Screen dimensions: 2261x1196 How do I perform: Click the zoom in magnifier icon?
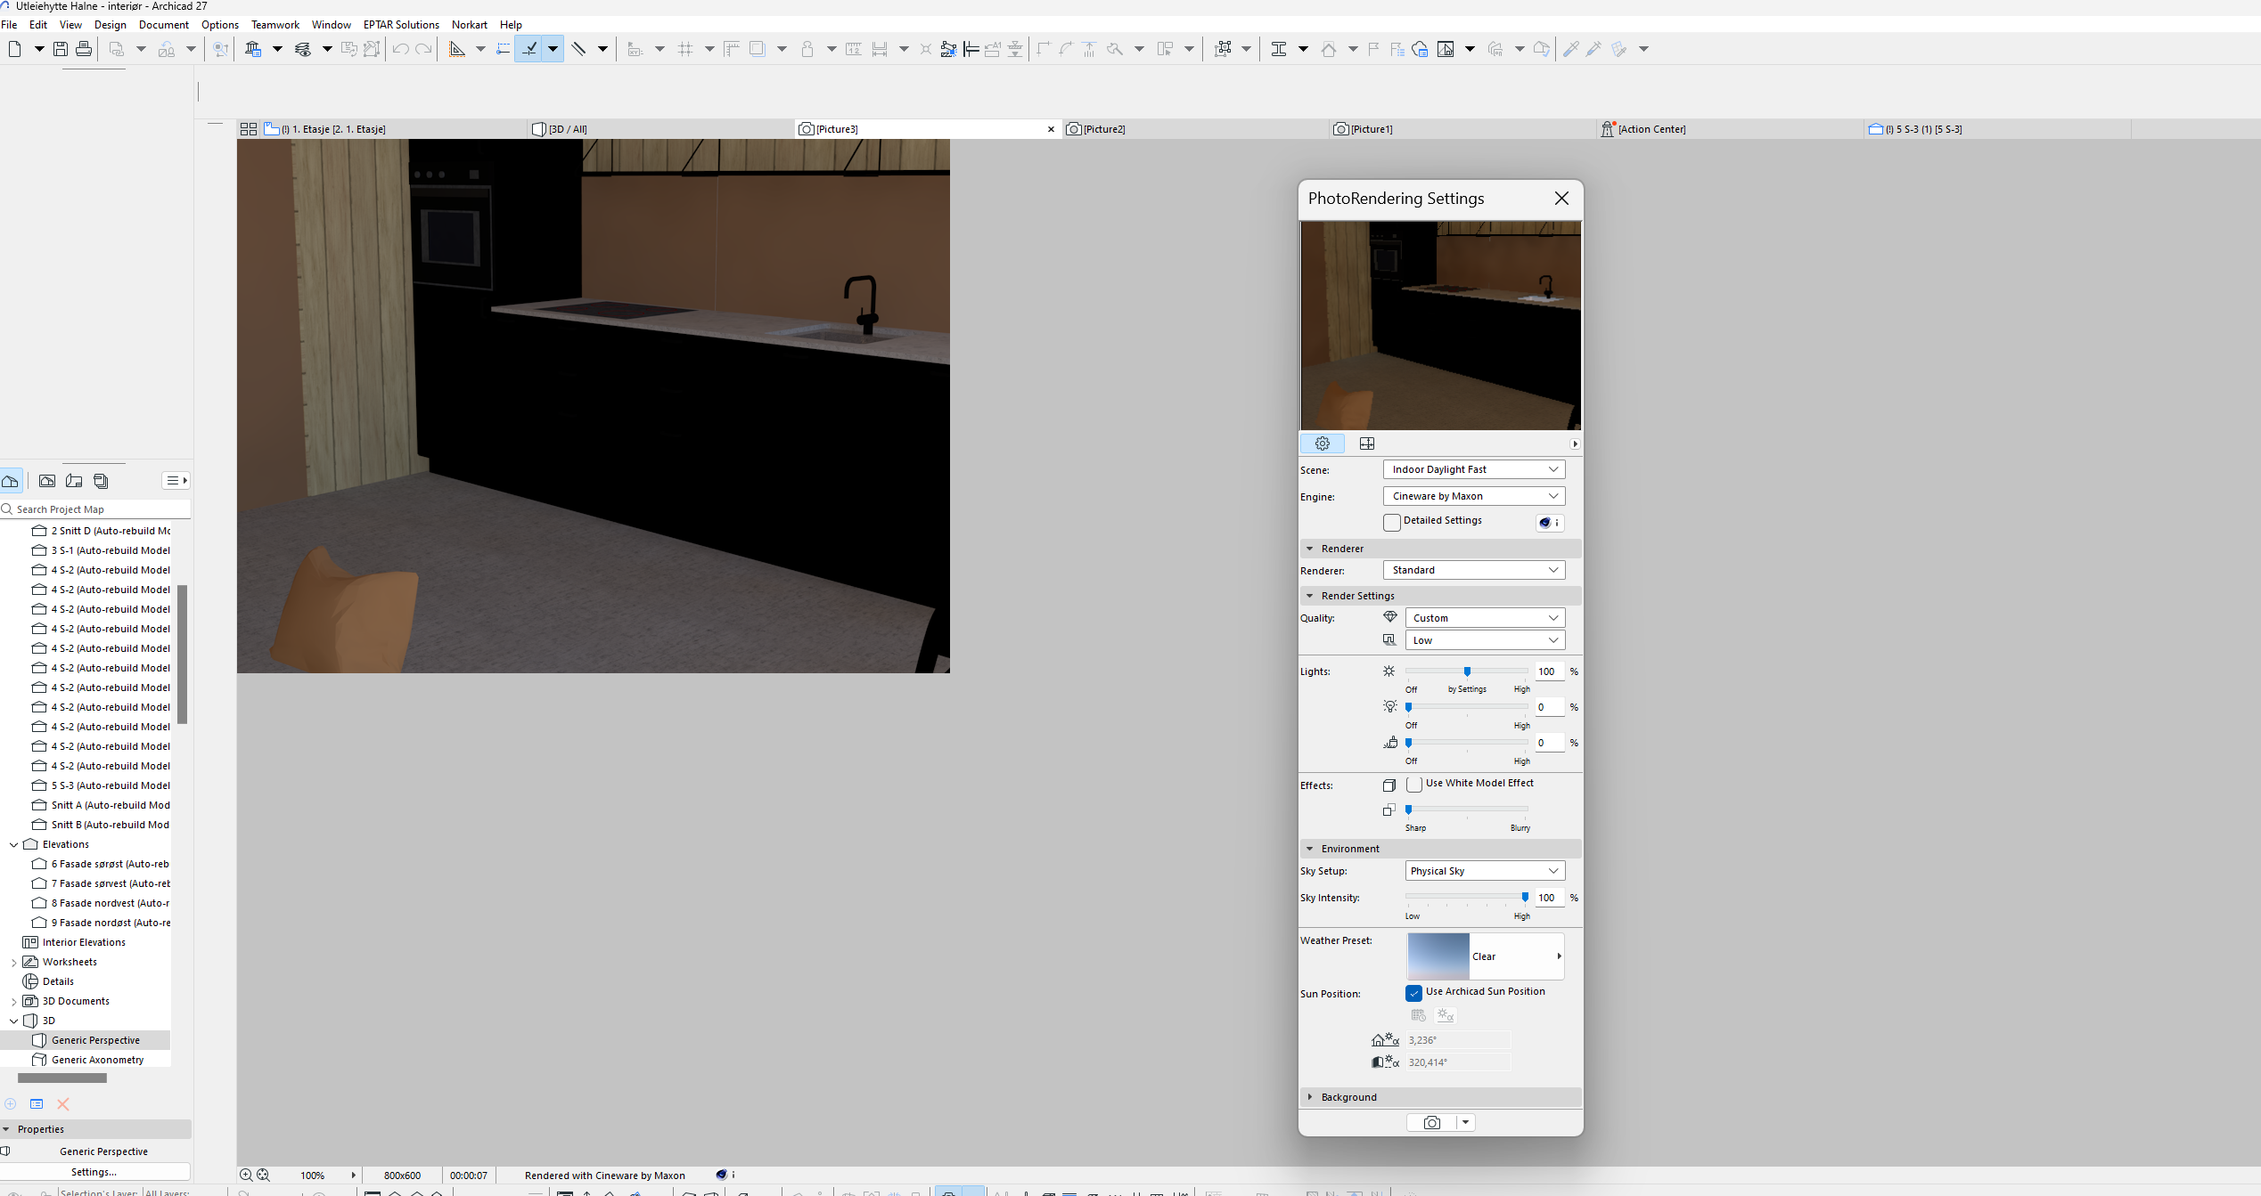(246, 1175)
